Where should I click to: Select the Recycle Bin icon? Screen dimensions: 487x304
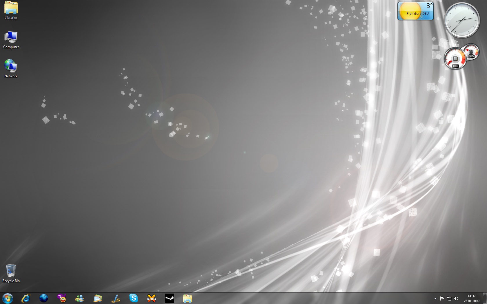pyautogui.click(x=11, y=273)
